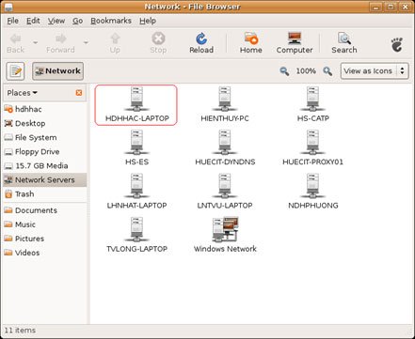Select the LHNHAT-LAPTOP server icon
415x339 pixels.
[x=136, y=192]
